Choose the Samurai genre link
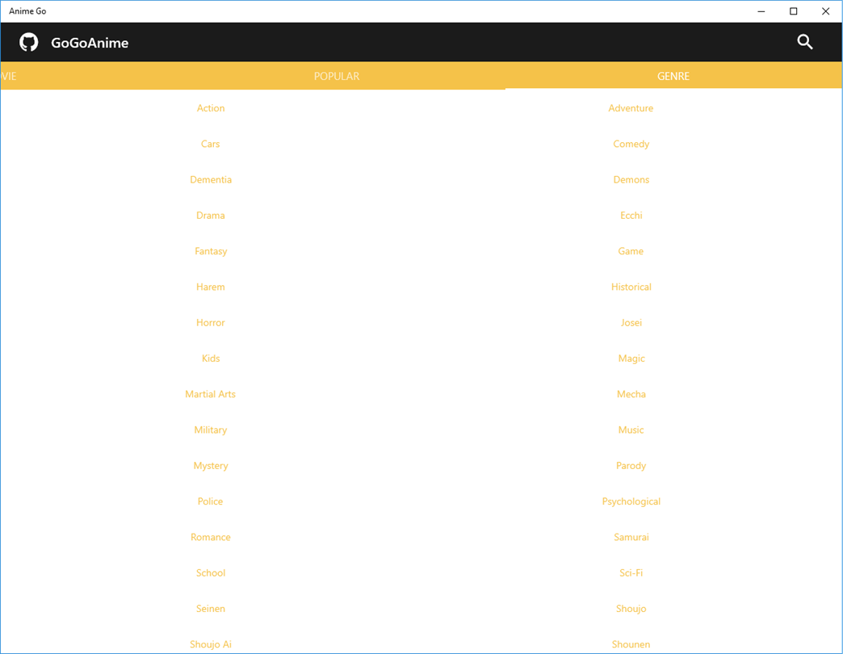843x654 pixels. coord(631,537)
